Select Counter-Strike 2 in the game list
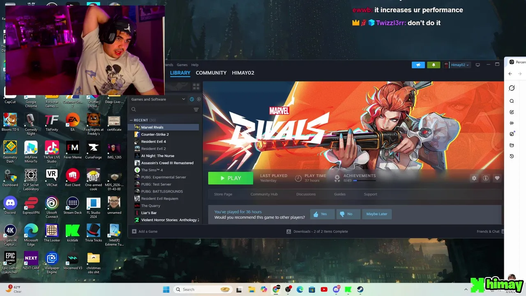The height and width of the screenshot is (296, 526). pos(164,134)
